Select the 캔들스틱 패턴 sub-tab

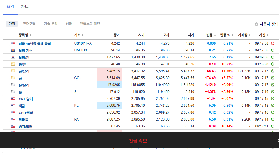tap(90, 24)
